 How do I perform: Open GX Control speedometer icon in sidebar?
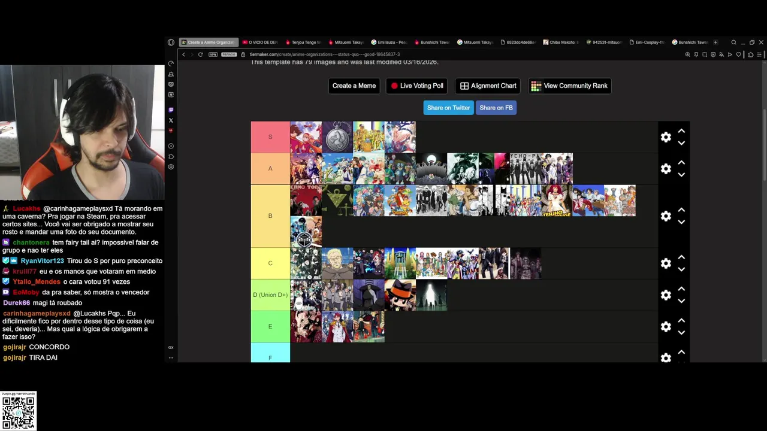click(x=171, y=63)
